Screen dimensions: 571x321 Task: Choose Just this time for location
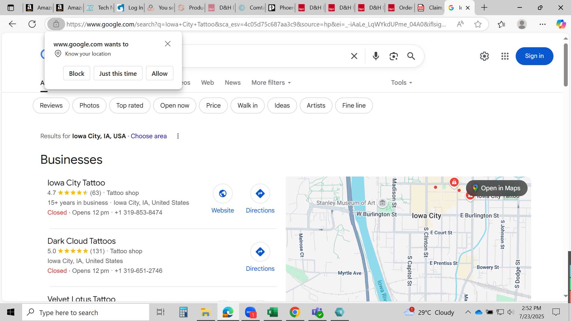tap(118, 73)
